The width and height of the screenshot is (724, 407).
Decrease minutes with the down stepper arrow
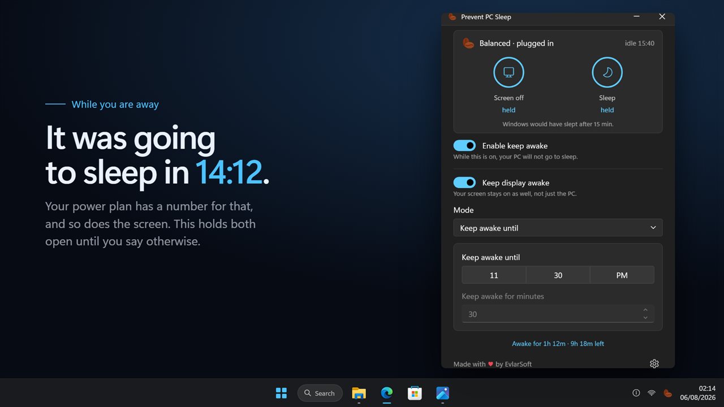coord(645,318)
